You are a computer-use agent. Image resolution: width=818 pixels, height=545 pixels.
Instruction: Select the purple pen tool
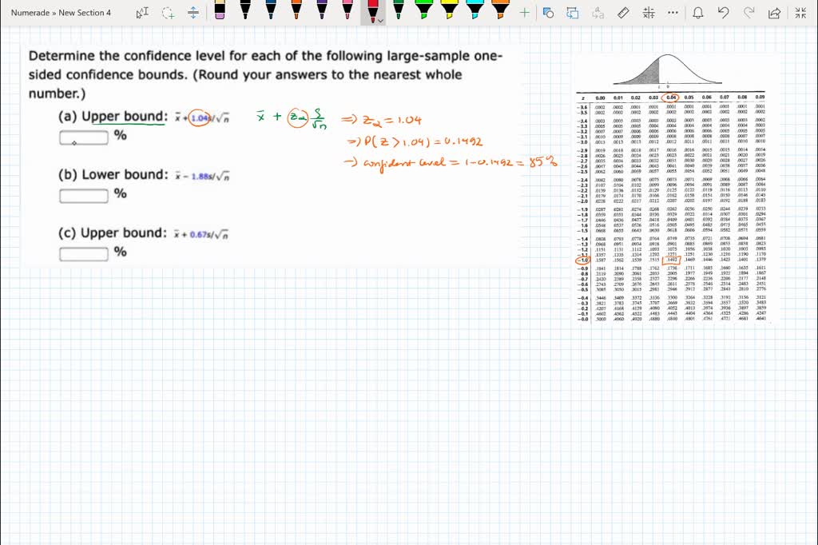point(321,11)
